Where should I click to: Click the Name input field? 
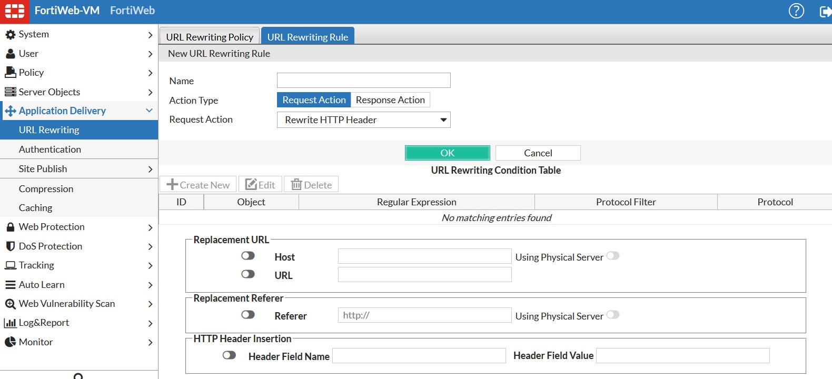pos(363,81)
